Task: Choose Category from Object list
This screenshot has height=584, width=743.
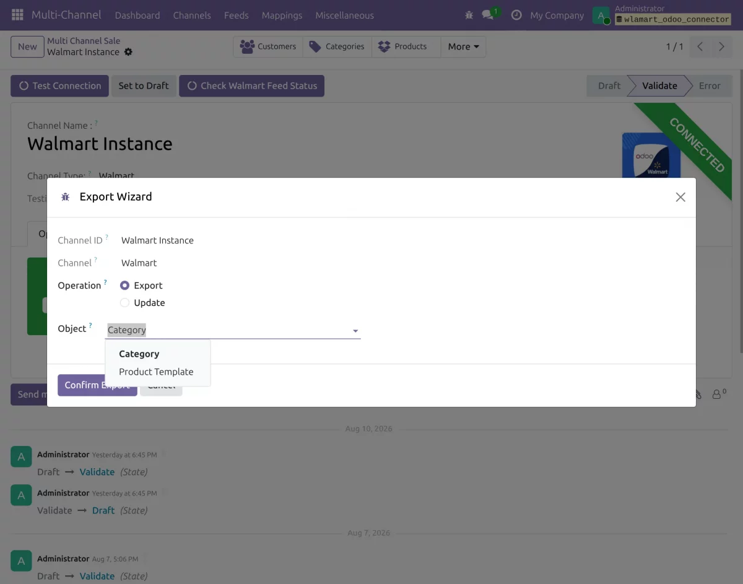Action: point(139,354)
